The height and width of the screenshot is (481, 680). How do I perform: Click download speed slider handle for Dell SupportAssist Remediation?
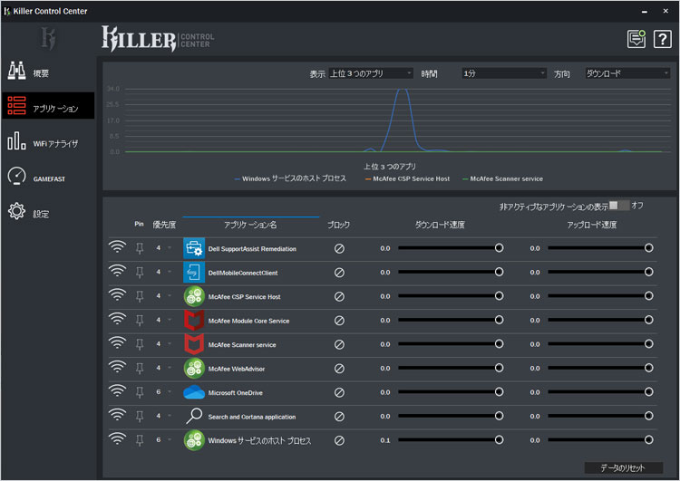pos(500,248)
